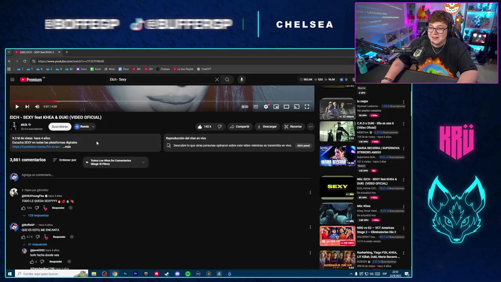The height and width of the screenshot is (282, 501).
Task: Open the Form bookmark
Action: (x=81, y=69)
